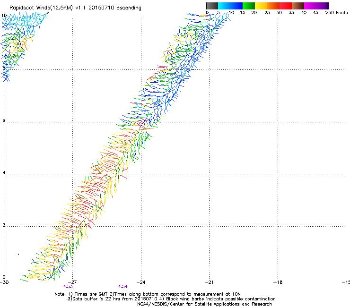Click the yellow 20-25 knots color swatch
Image resolution: width=350 pixels, height=307 pixels.
click(261, 6)
